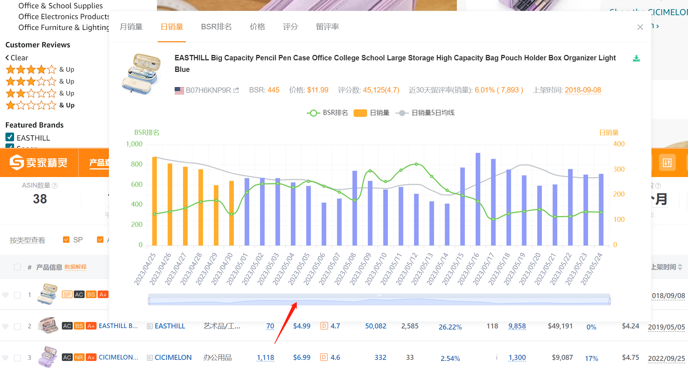Tick the select-all products checkbox in header
The image size is (688, 370).
pos(17,267)
